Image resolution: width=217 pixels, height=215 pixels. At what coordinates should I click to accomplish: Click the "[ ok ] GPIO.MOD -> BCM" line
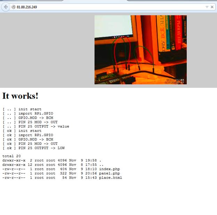[28, 139]
